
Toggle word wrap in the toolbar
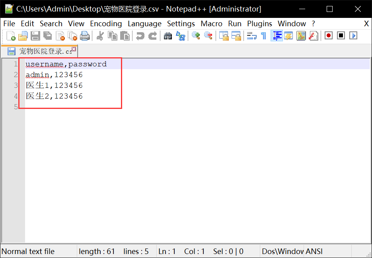tap(251, 36)
